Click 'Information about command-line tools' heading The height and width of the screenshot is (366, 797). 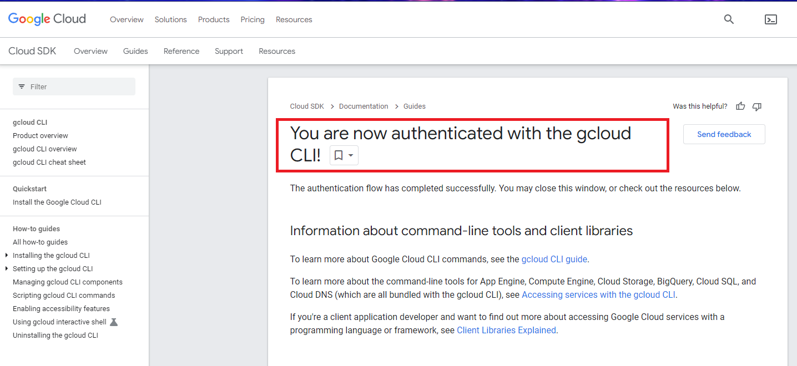pyautogui.click(x=461, y=231)
